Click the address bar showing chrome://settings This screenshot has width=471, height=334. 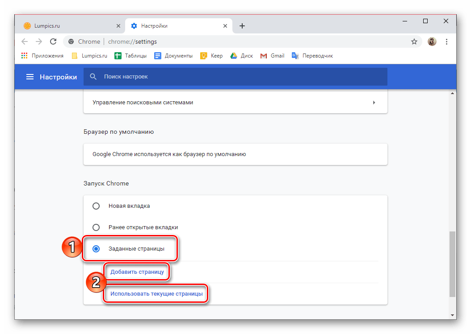coord(242,41)
